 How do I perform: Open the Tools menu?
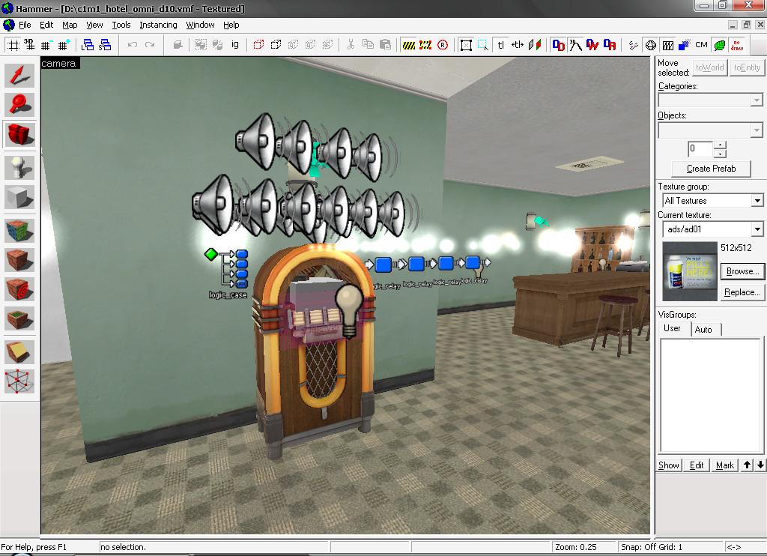pyautogui.click(x=121, y=25)
